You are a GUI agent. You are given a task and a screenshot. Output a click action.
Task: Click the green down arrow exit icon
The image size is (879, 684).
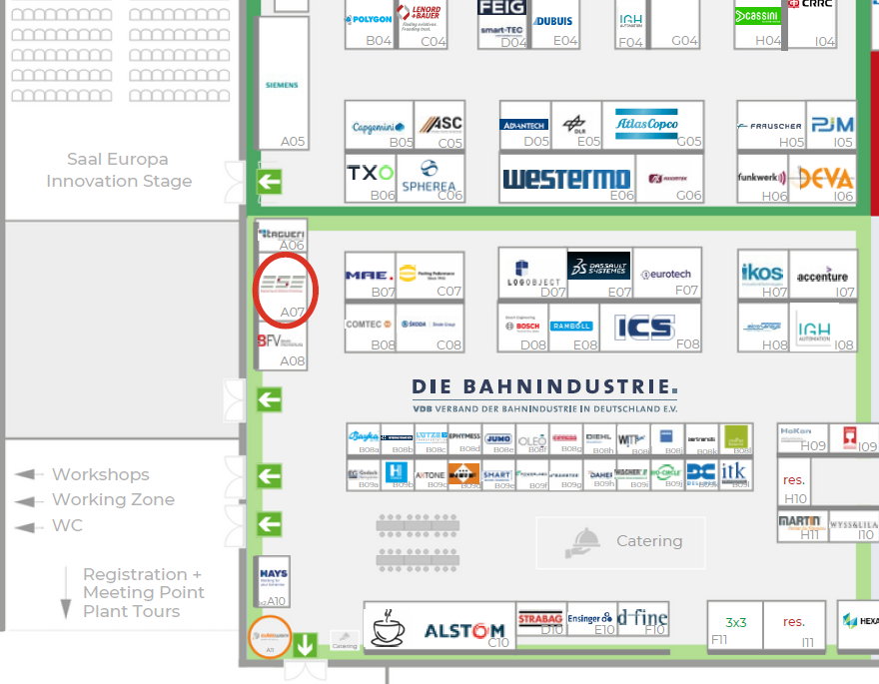point(306,644)
